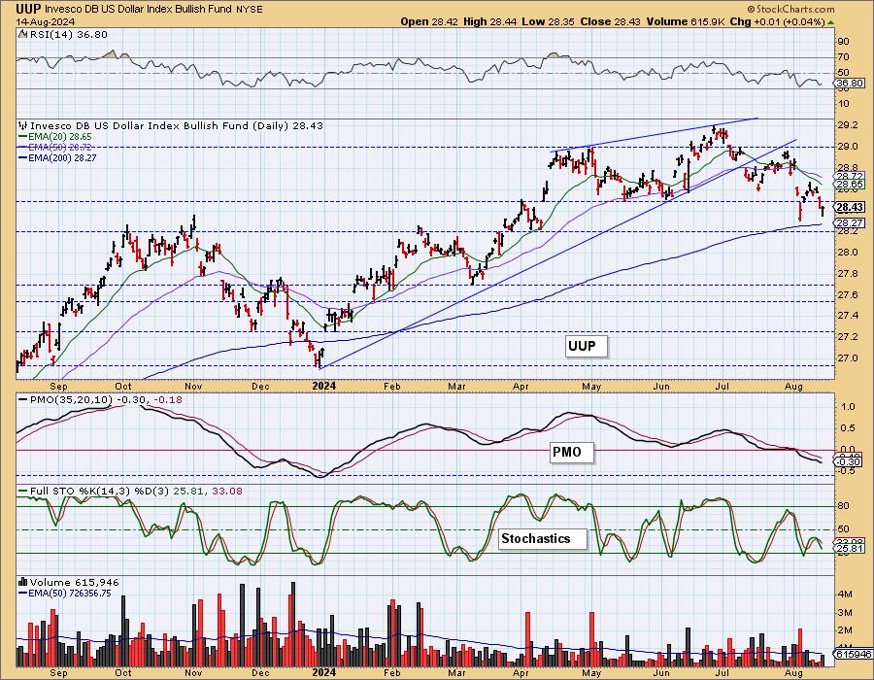
Task: Click the NYSE exchange label
Action: (x=249, y=10)
